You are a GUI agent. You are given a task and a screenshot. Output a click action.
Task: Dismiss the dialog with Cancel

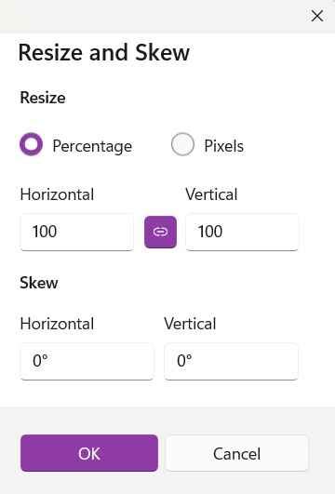coord(237,453)
